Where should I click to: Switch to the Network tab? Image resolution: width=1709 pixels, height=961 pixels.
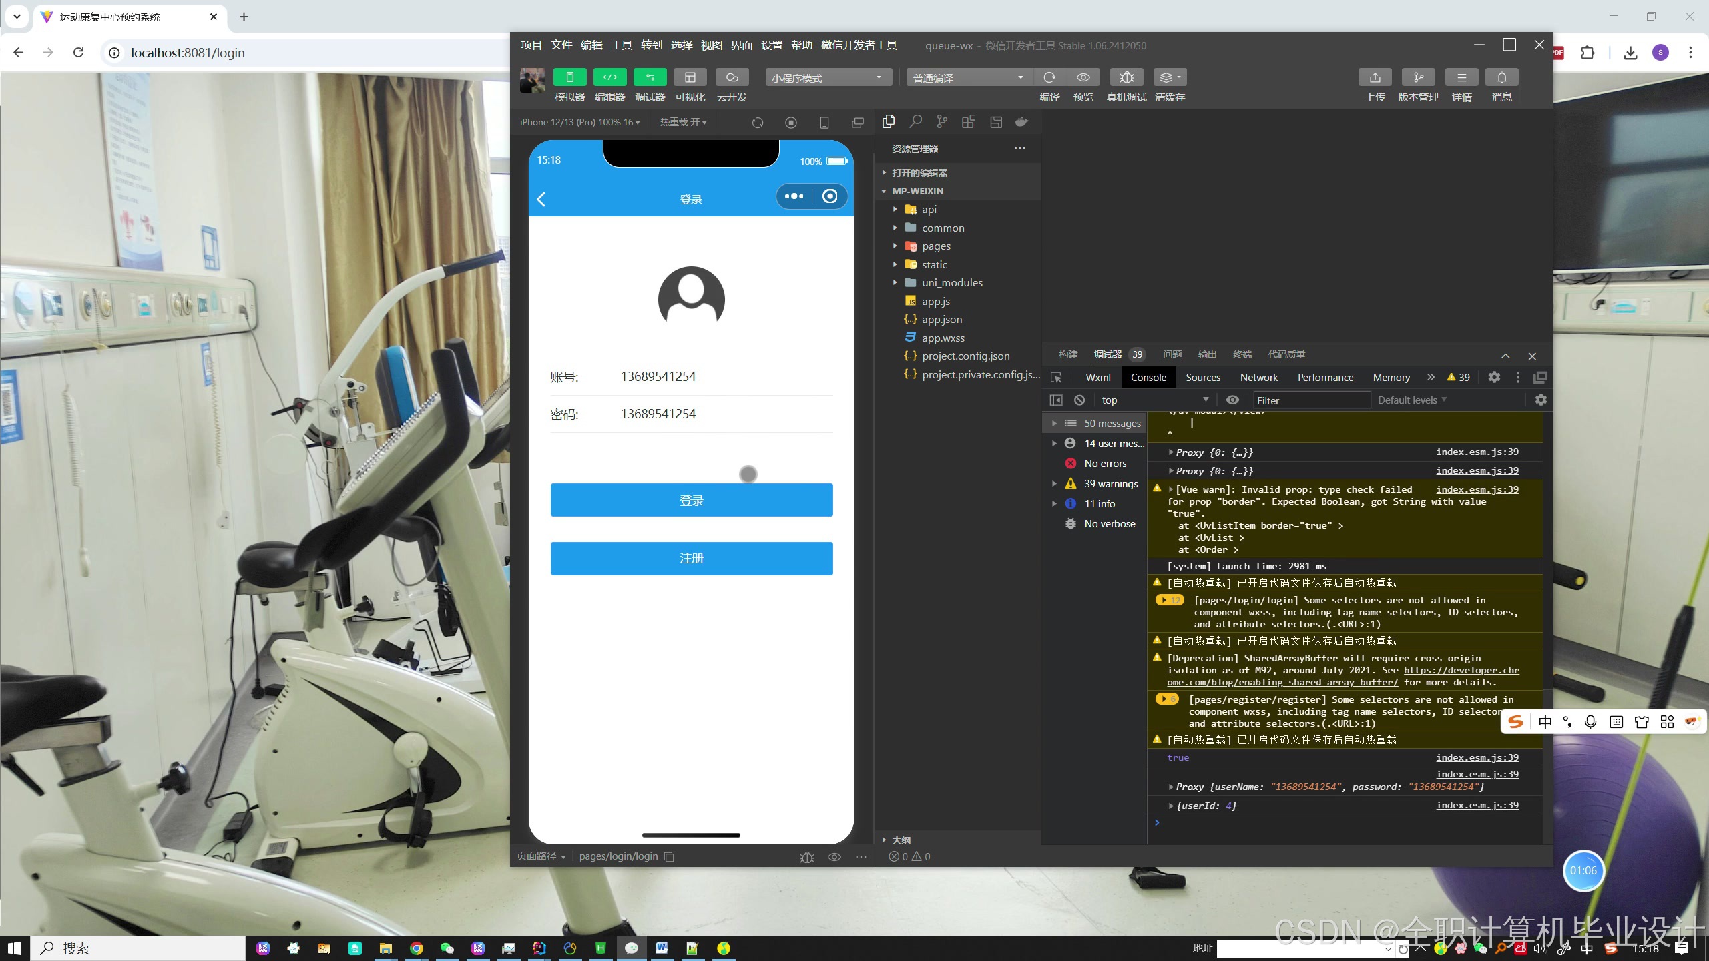click(x=1258, y=377)
